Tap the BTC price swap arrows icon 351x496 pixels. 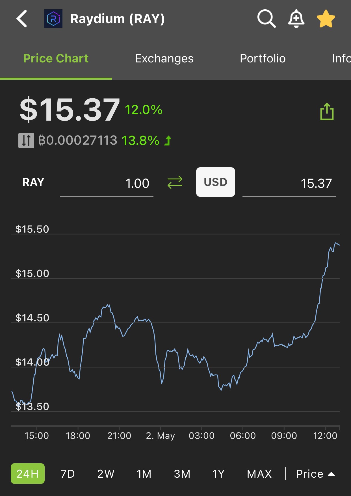click(26, 140)
